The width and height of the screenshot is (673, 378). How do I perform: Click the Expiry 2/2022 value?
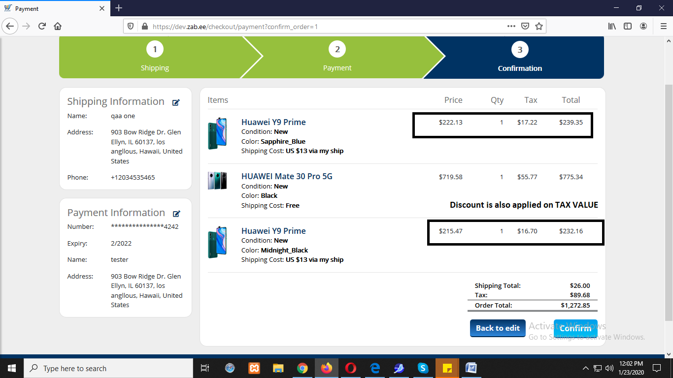[121, 243]
